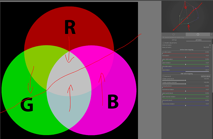
Task: Click the vectorscope graph display
Action: point(187,16)
